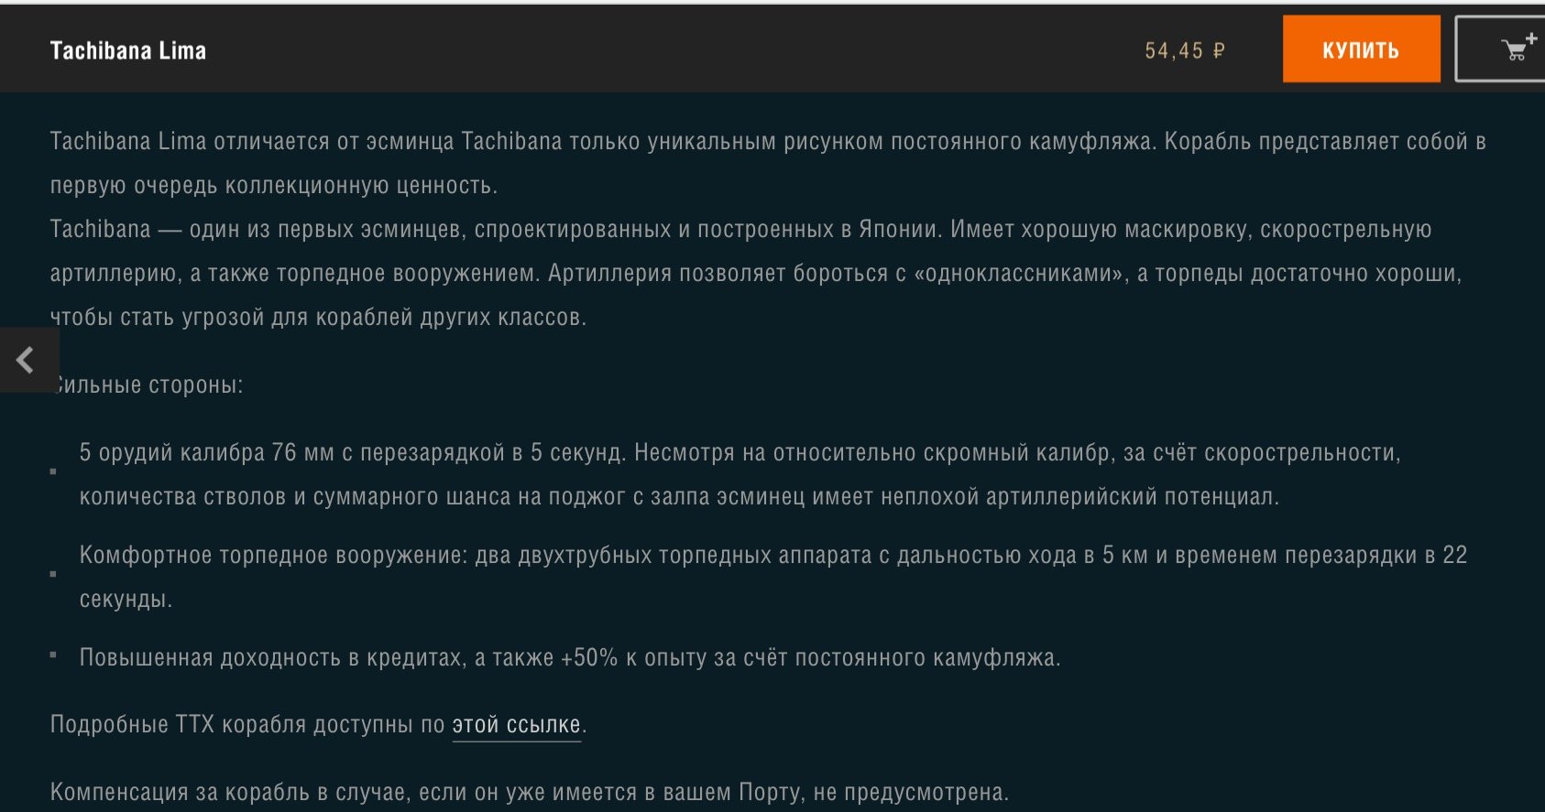Open the этой ссылке link
Screen dimensions: 1545x812
(x=516, y=725)
